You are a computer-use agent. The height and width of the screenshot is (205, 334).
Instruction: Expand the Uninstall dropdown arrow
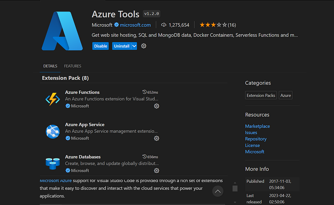[134, 46]
